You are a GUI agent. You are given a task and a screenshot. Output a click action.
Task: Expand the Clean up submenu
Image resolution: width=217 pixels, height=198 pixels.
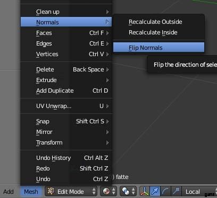point(66,12)
